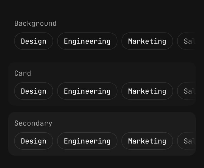Select the Marketing chip under Background
The width and height of the screenshot is (204, 168).
coord(147,41)
